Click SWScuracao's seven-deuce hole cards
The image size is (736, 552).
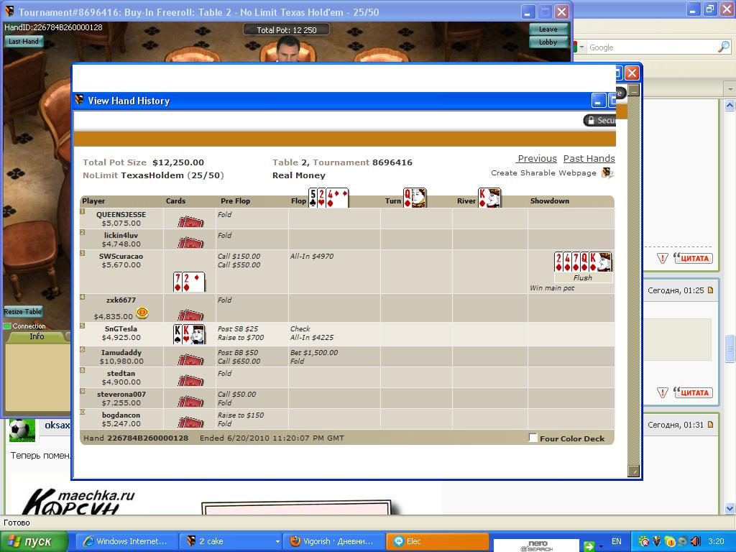(x=189, y=281)
